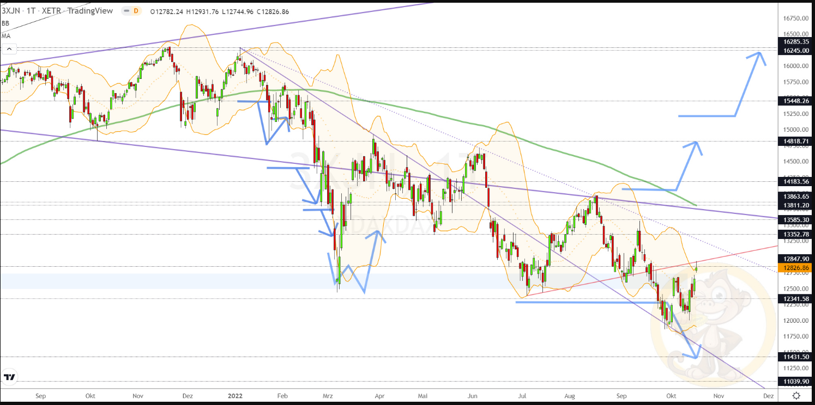Click the TradingView logo badge

point(9,377)
